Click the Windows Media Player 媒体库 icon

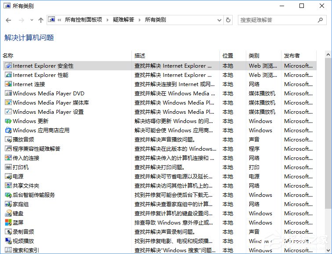pos(8,102)
